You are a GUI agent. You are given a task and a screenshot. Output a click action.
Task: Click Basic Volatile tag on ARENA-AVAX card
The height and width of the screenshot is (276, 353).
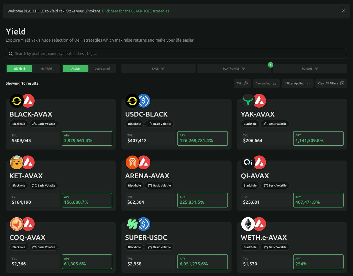tap(159, 185)
